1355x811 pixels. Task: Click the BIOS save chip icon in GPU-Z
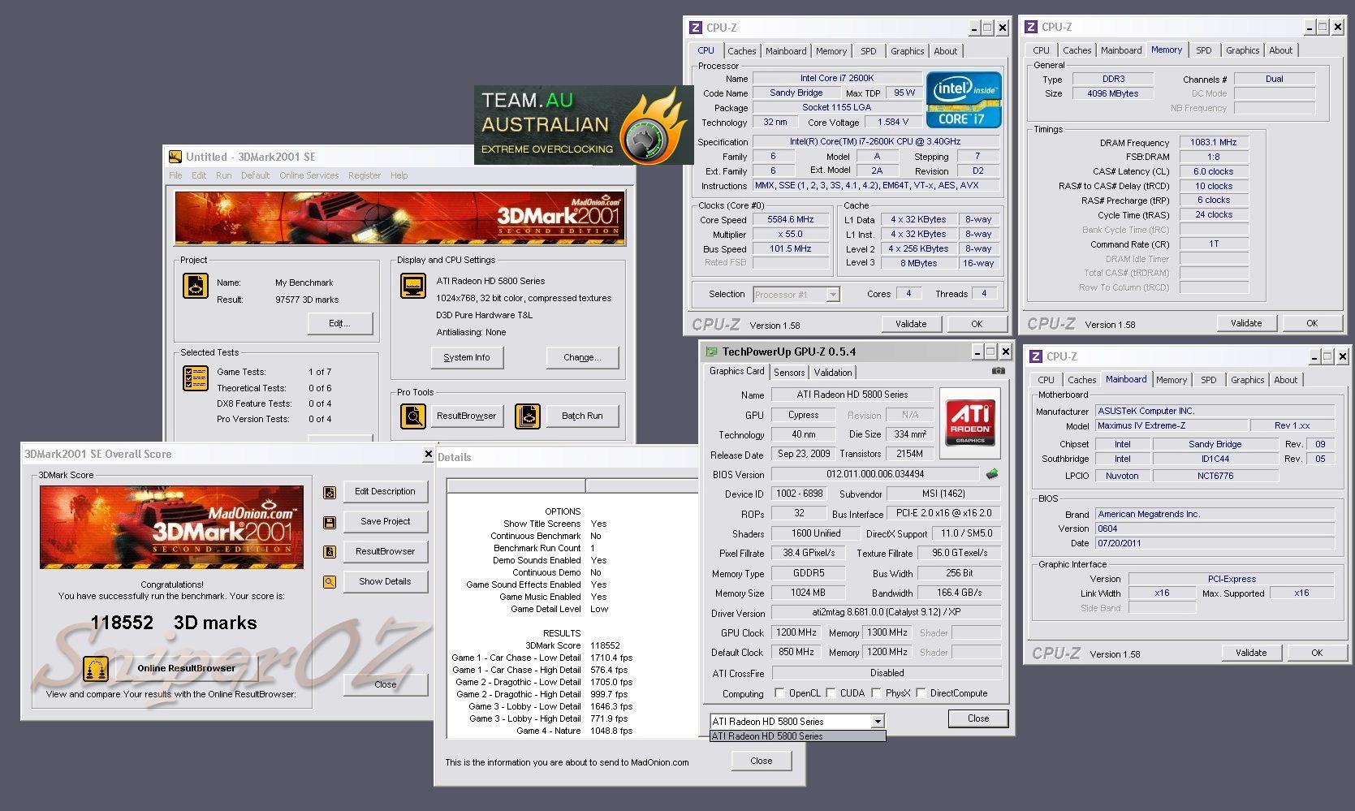(x=991, y=473)
